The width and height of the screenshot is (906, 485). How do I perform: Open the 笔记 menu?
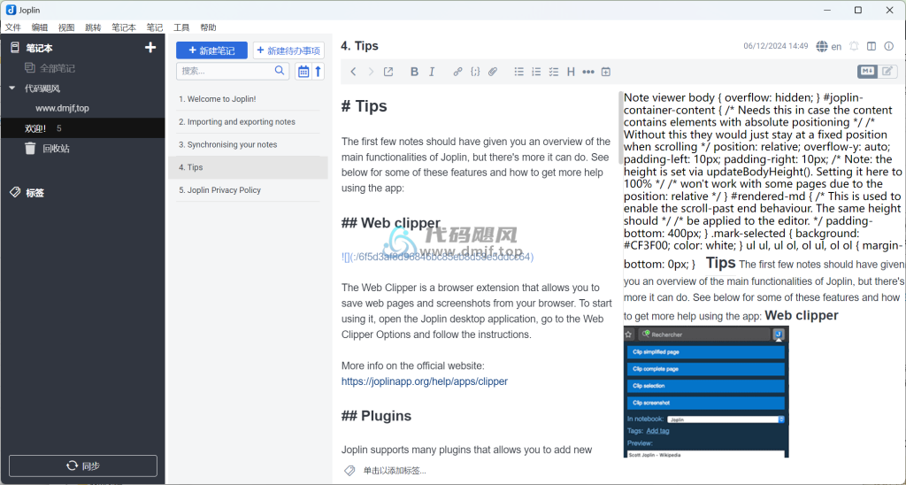click(x=154, y=27)
